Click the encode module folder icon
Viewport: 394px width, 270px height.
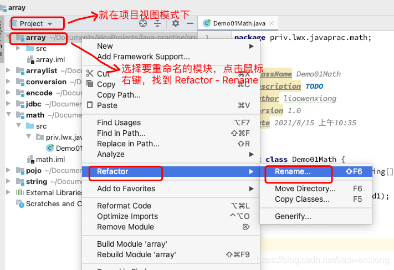(x=20, y=93)
